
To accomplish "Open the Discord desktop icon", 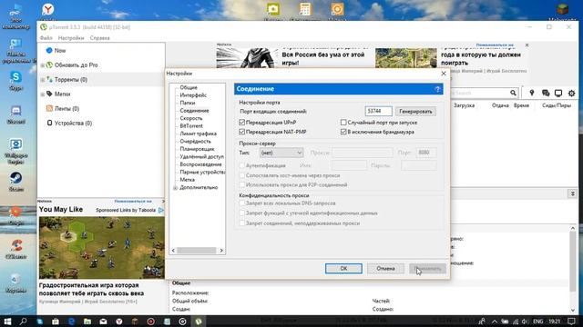I will pyautogui.click(x=15, y=114).
